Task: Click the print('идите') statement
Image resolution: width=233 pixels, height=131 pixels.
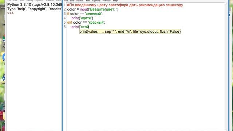Action: [82, 18]
